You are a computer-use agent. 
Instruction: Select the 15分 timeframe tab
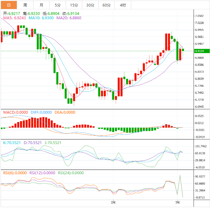[x=74, y=5]
